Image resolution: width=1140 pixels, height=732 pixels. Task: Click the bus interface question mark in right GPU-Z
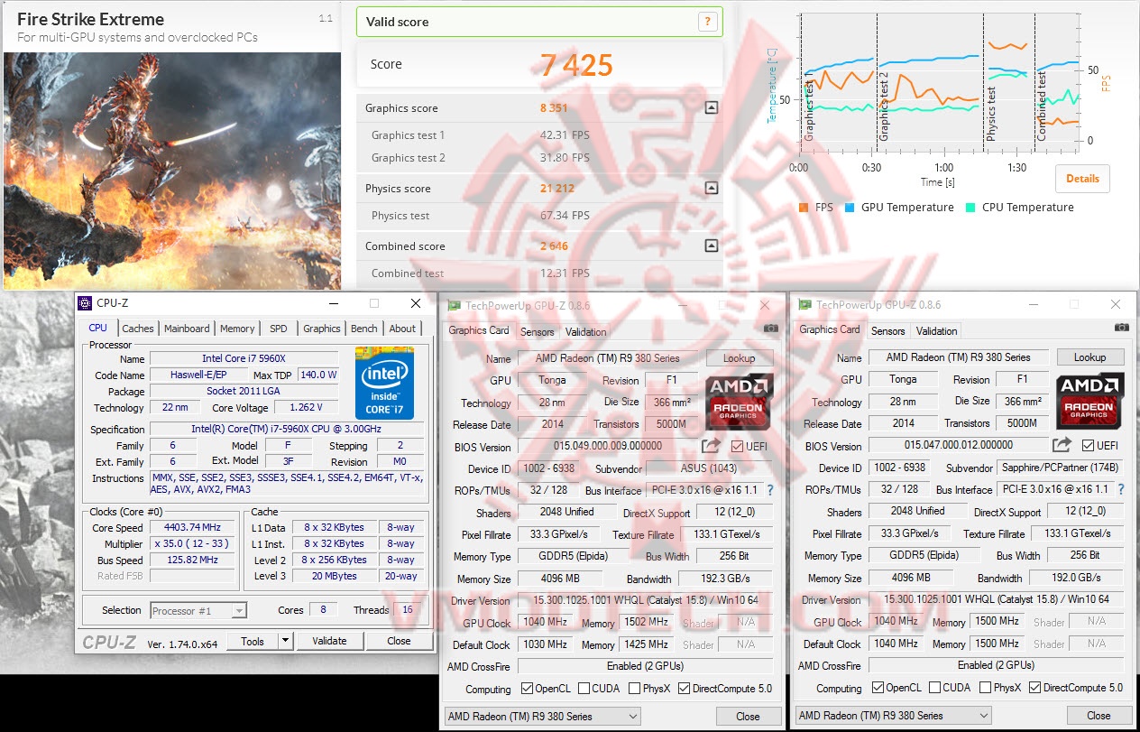point(1121,489)
